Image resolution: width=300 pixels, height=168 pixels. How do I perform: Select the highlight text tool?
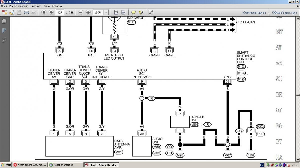pos(141,12)
